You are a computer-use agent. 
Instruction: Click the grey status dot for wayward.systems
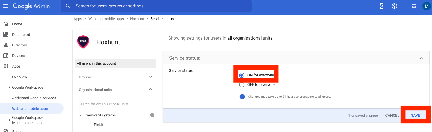pyautogui.click(x=152, y=115)
